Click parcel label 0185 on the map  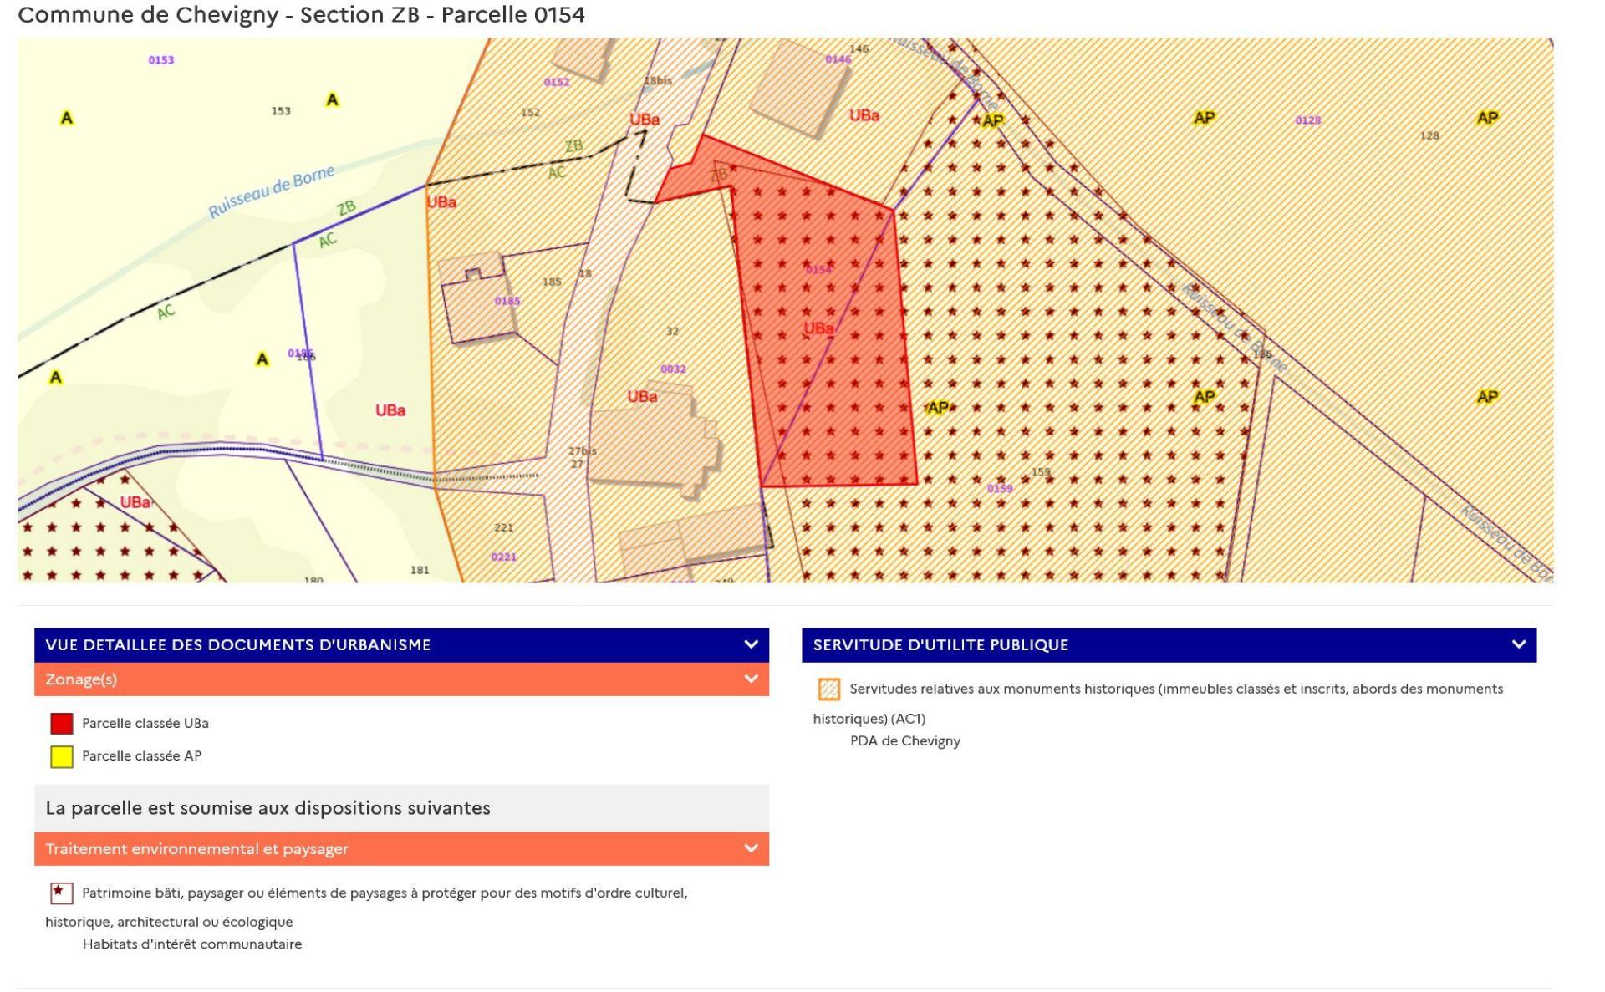507,301
